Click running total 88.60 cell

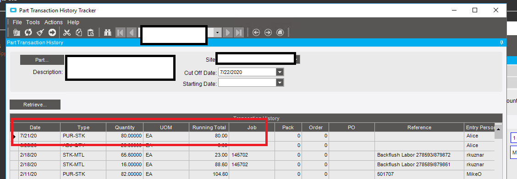(209, 164)
